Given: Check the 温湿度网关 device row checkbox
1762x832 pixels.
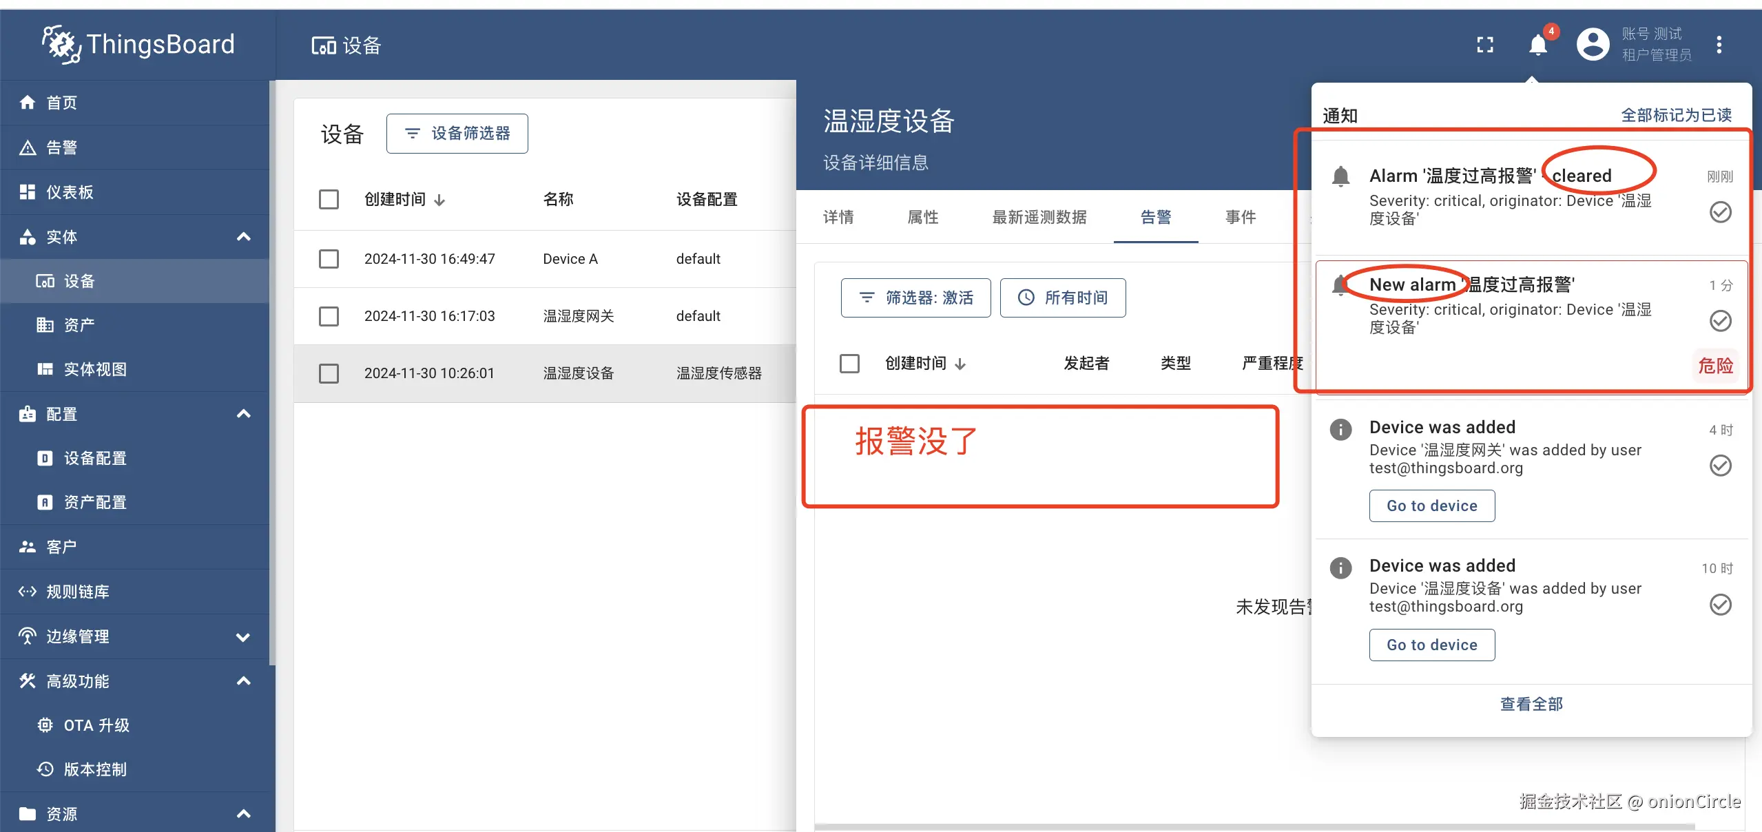Looking at the screenshot, I should [x=329, y=316].
